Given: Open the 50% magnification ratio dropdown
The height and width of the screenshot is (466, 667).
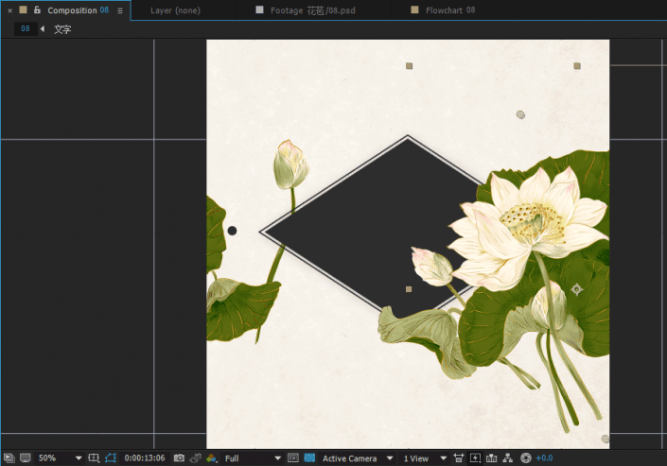Looking at the screenshot, I should (60, 457).
